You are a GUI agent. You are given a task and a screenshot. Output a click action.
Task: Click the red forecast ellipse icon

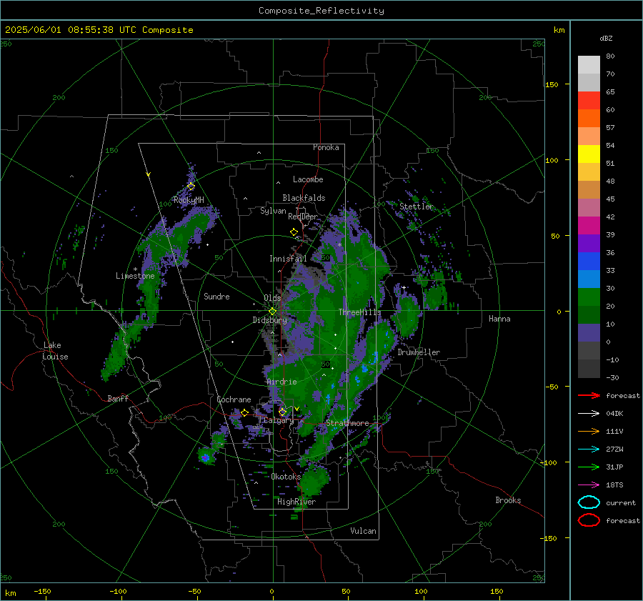[x=589, y=520]
